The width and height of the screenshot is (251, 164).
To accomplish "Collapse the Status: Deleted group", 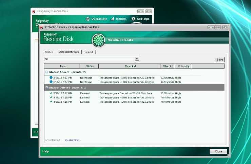I will point(47,87).
